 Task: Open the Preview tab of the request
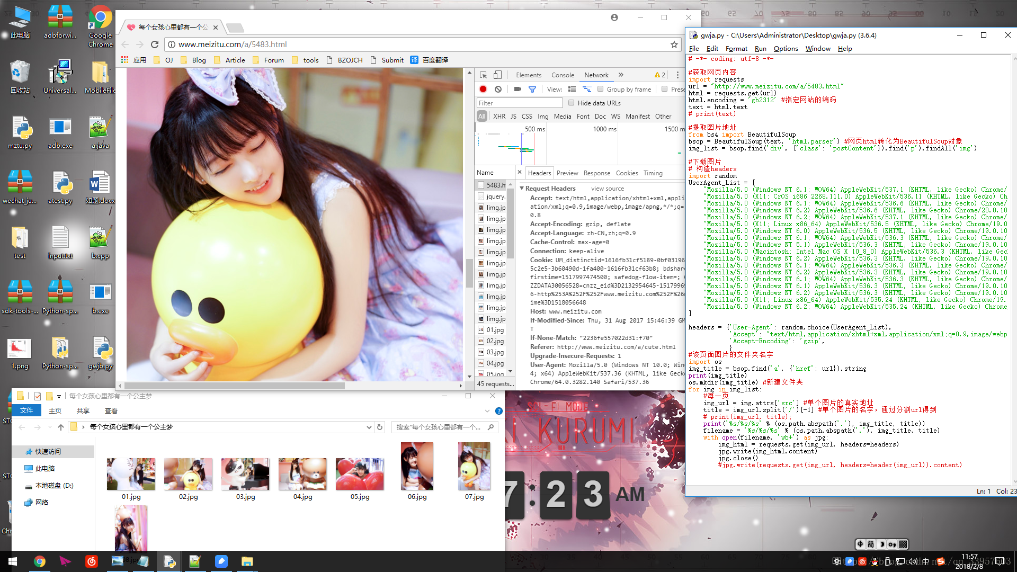point(567,173)
